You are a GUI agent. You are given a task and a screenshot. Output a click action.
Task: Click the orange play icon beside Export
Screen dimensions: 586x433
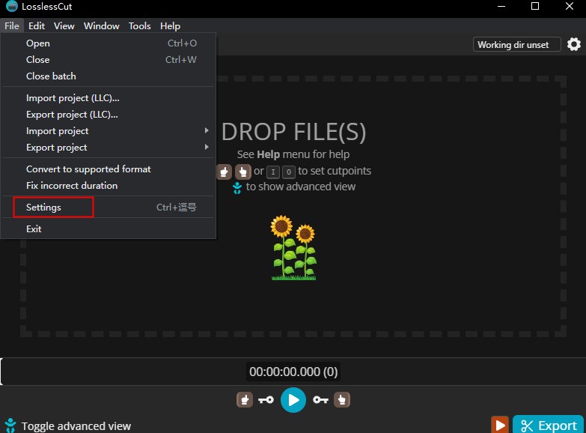[x=499, y=425]
